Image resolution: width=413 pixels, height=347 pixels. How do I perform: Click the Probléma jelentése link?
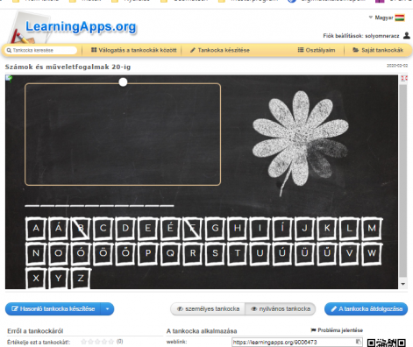coord(337,330)
